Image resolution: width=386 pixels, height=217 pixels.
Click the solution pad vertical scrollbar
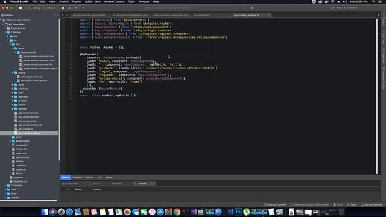click(x=59, y=90)
